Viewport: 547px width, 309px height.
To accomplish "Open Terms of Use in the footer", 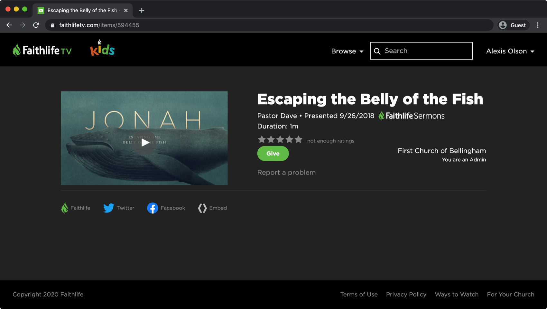I will pos(359,295).
